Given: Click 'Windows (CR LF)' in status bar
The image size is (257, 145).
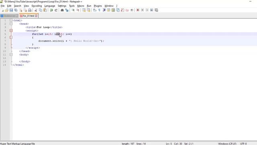Looking at the screenshot, I should 227,144.
